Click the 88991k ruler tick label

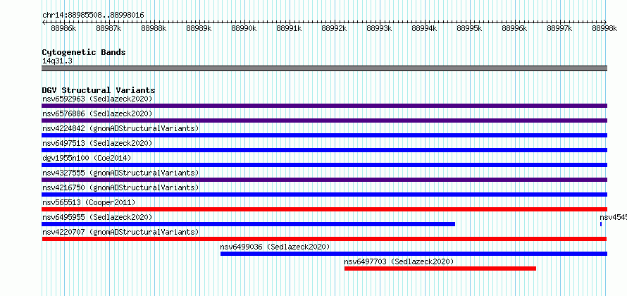(289, 28)
